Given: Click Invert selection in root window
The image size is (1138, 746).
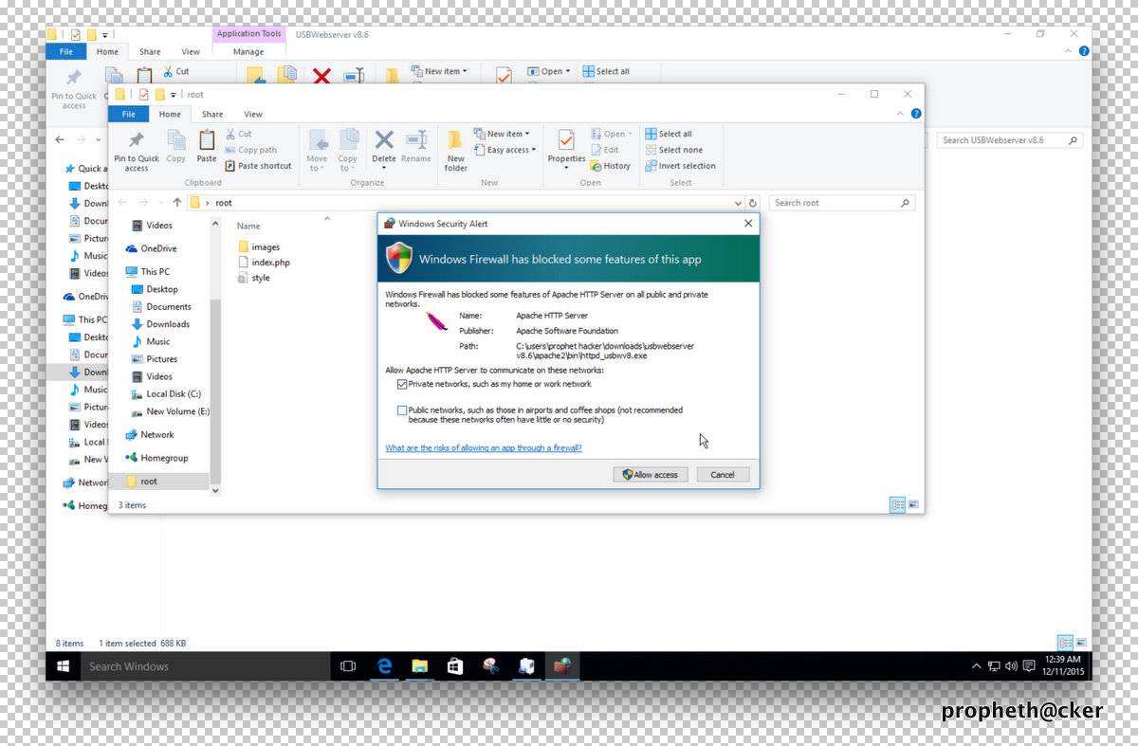Looking at the screenshot, I should pos(681,166).
